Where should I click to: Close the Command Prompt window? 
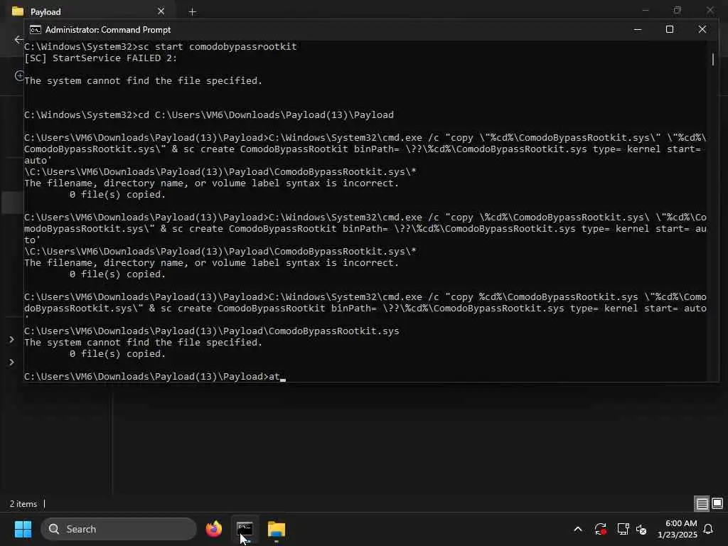point(702,30)
